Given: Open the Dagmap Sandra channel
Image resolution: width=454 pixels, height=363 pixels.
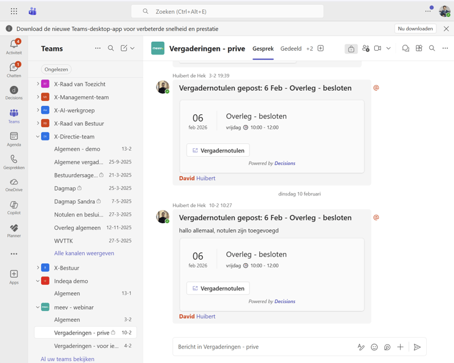Looking at the screenshot, I should point(74,201).
